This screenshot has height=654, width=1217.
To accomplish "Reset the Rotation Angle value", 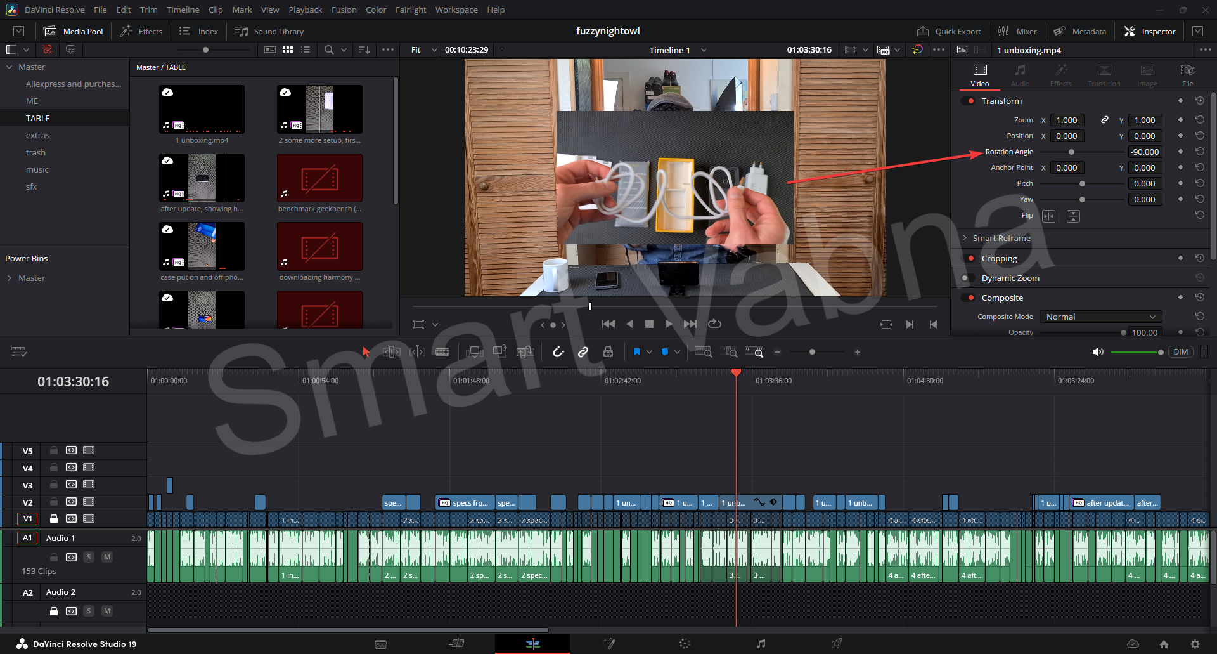I will point(1199,152).
